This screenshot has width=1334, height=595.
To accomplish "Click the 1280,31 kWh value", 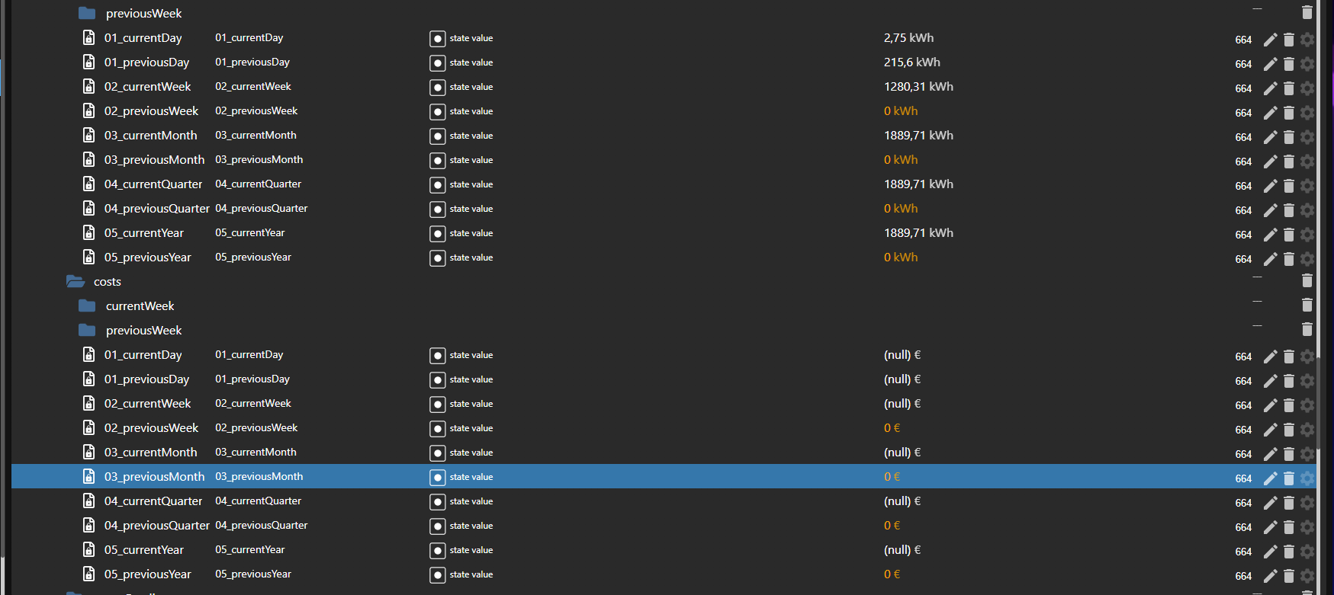I will [918, 86].
